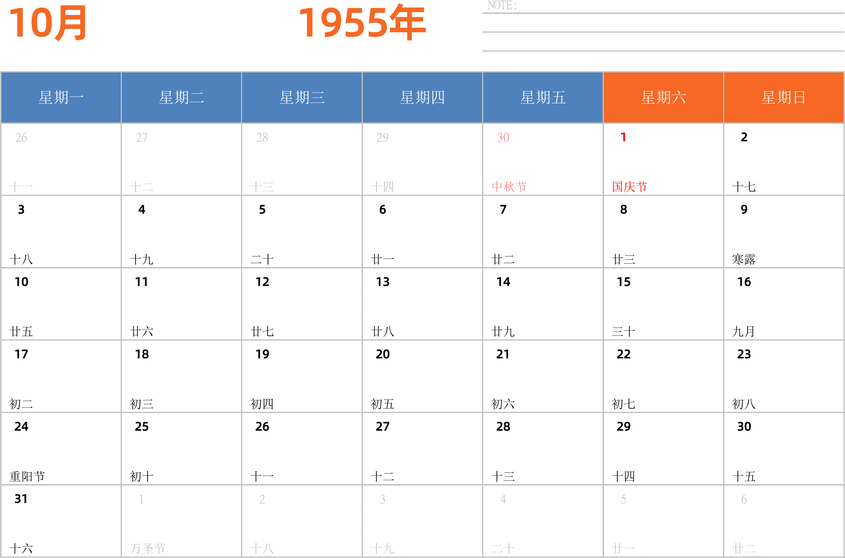Click the 星期五 column header
Image resolution: width=845 pixels, height=558 pixels.
pyautogui.click(x=543, y=97)
